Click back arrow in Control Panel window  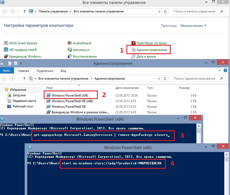tap(5, 11)
